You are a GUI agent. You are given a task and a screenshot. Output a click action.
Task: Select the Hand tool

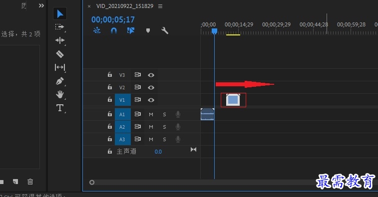(x=60, y=94)
